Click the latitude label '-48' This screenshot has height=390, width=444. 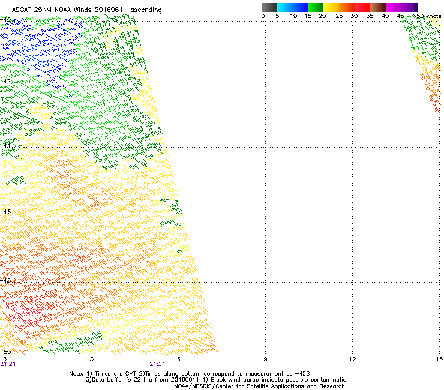coord(5,280)
